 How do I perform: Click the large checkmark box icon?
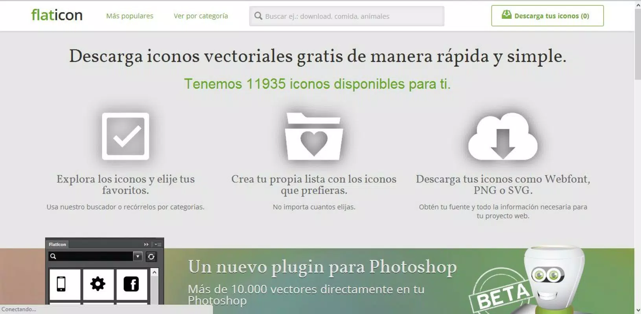click(x=125, y=136)
